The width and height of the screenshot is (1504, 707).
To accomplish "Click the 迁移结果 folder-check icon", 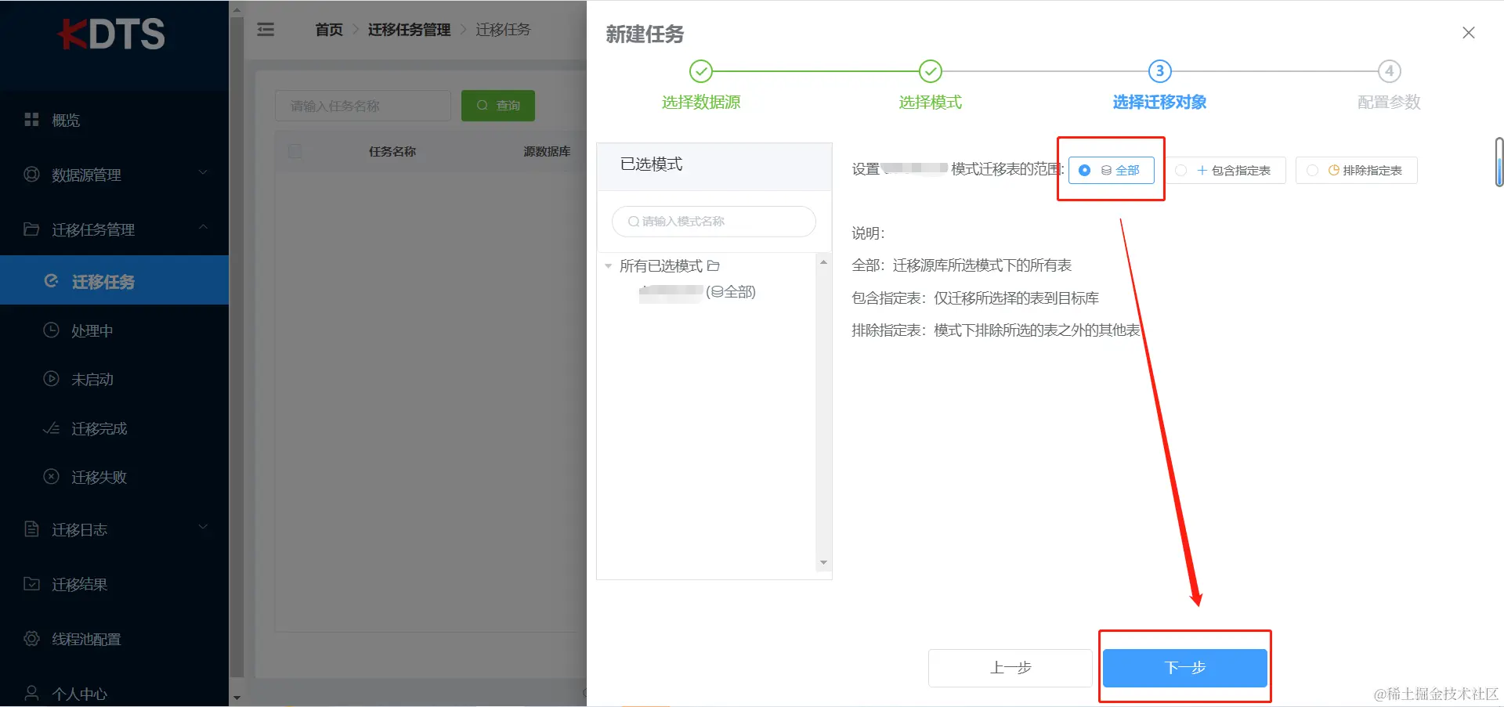I will click(x=31, y=584).
